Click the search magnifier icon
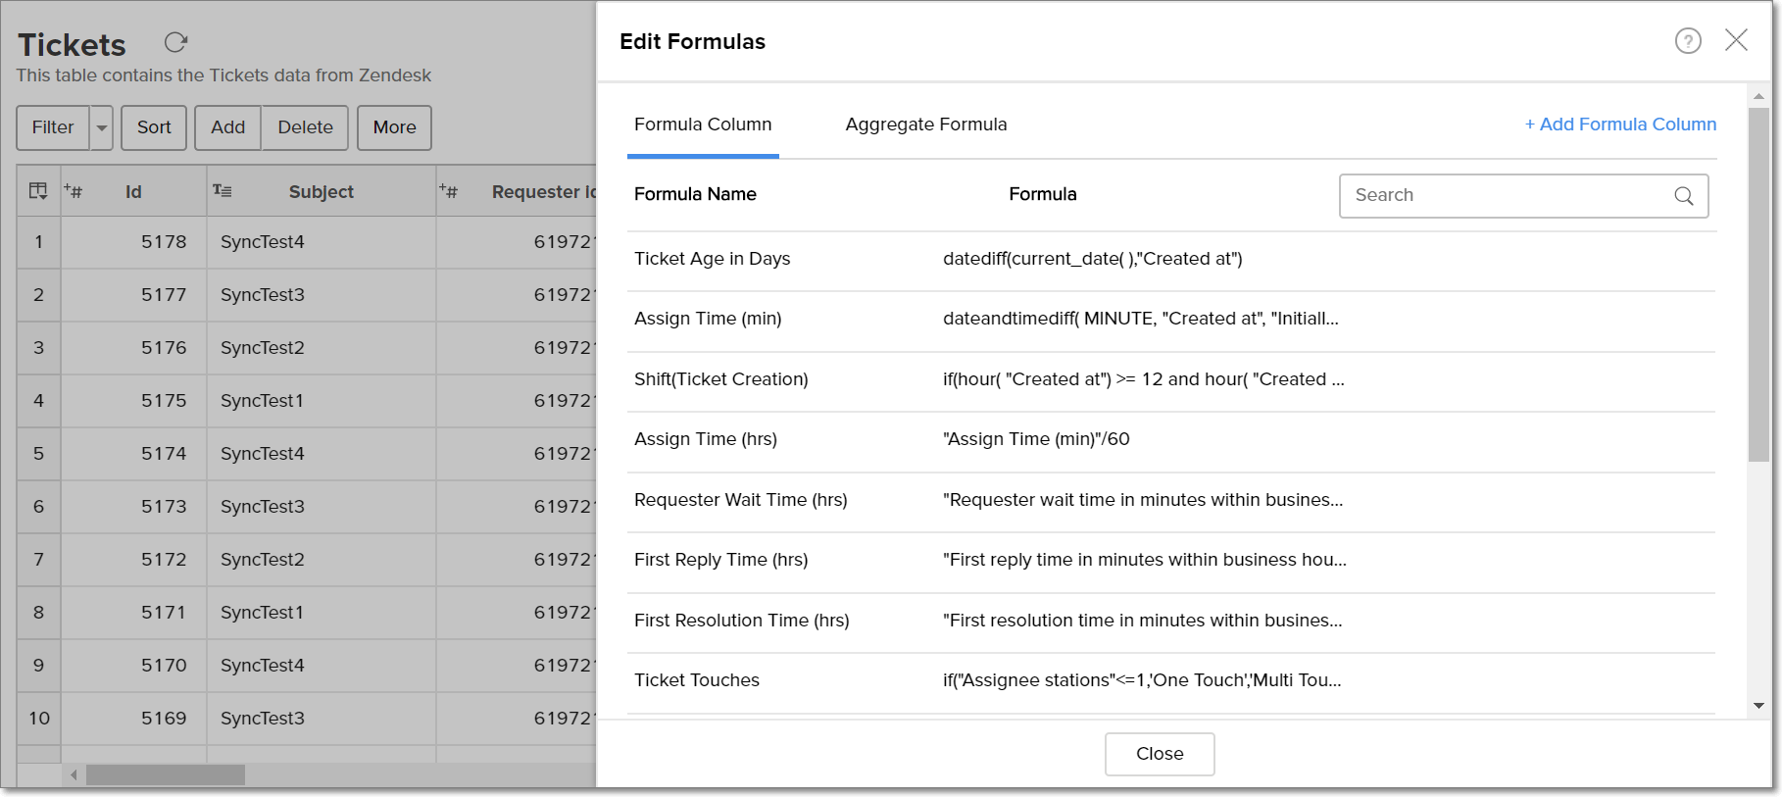 point(1683,196)
